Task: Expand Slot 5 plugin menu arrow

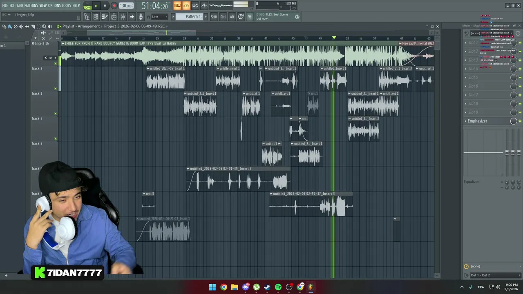Action: tap(465, 78)
